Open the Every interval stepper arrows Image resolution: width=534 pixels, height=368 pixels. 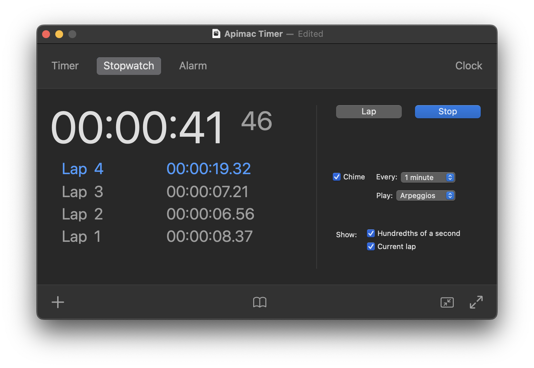click(450, 177)
